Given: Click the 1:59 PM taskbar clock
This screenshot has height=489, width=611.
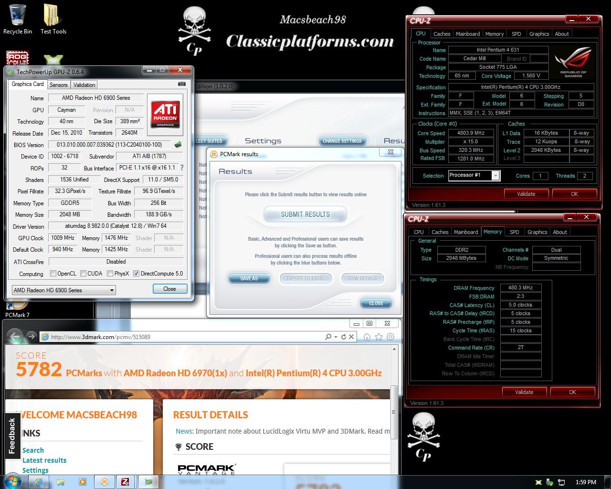Looking at the screenshot, I should tap(586, 482).
